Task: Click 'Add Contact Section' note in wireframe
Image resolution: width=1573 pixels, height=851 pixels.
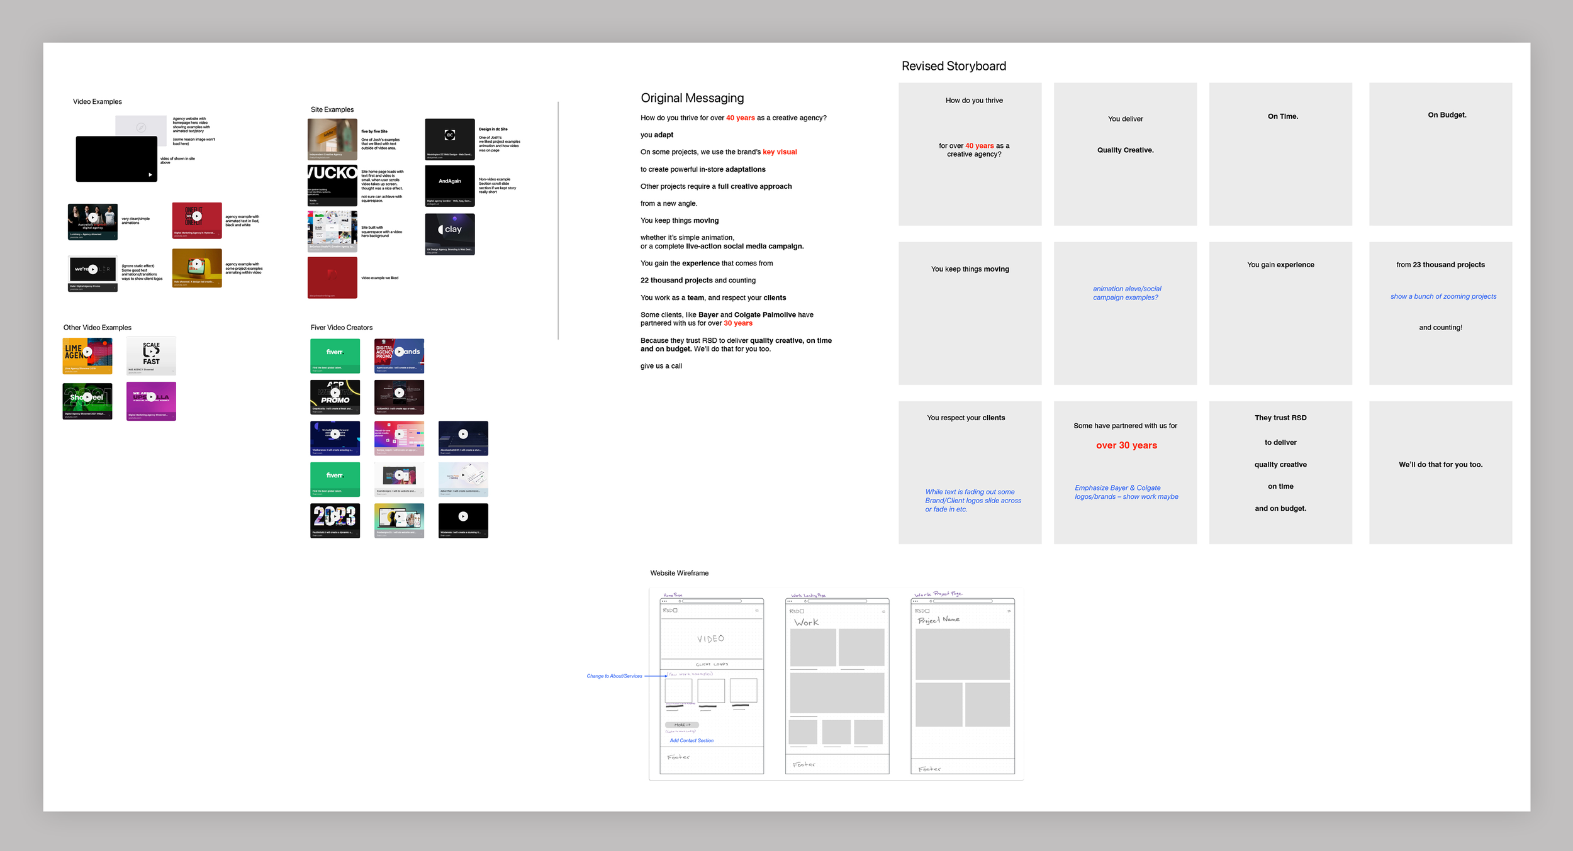Action: coord(691,740)
